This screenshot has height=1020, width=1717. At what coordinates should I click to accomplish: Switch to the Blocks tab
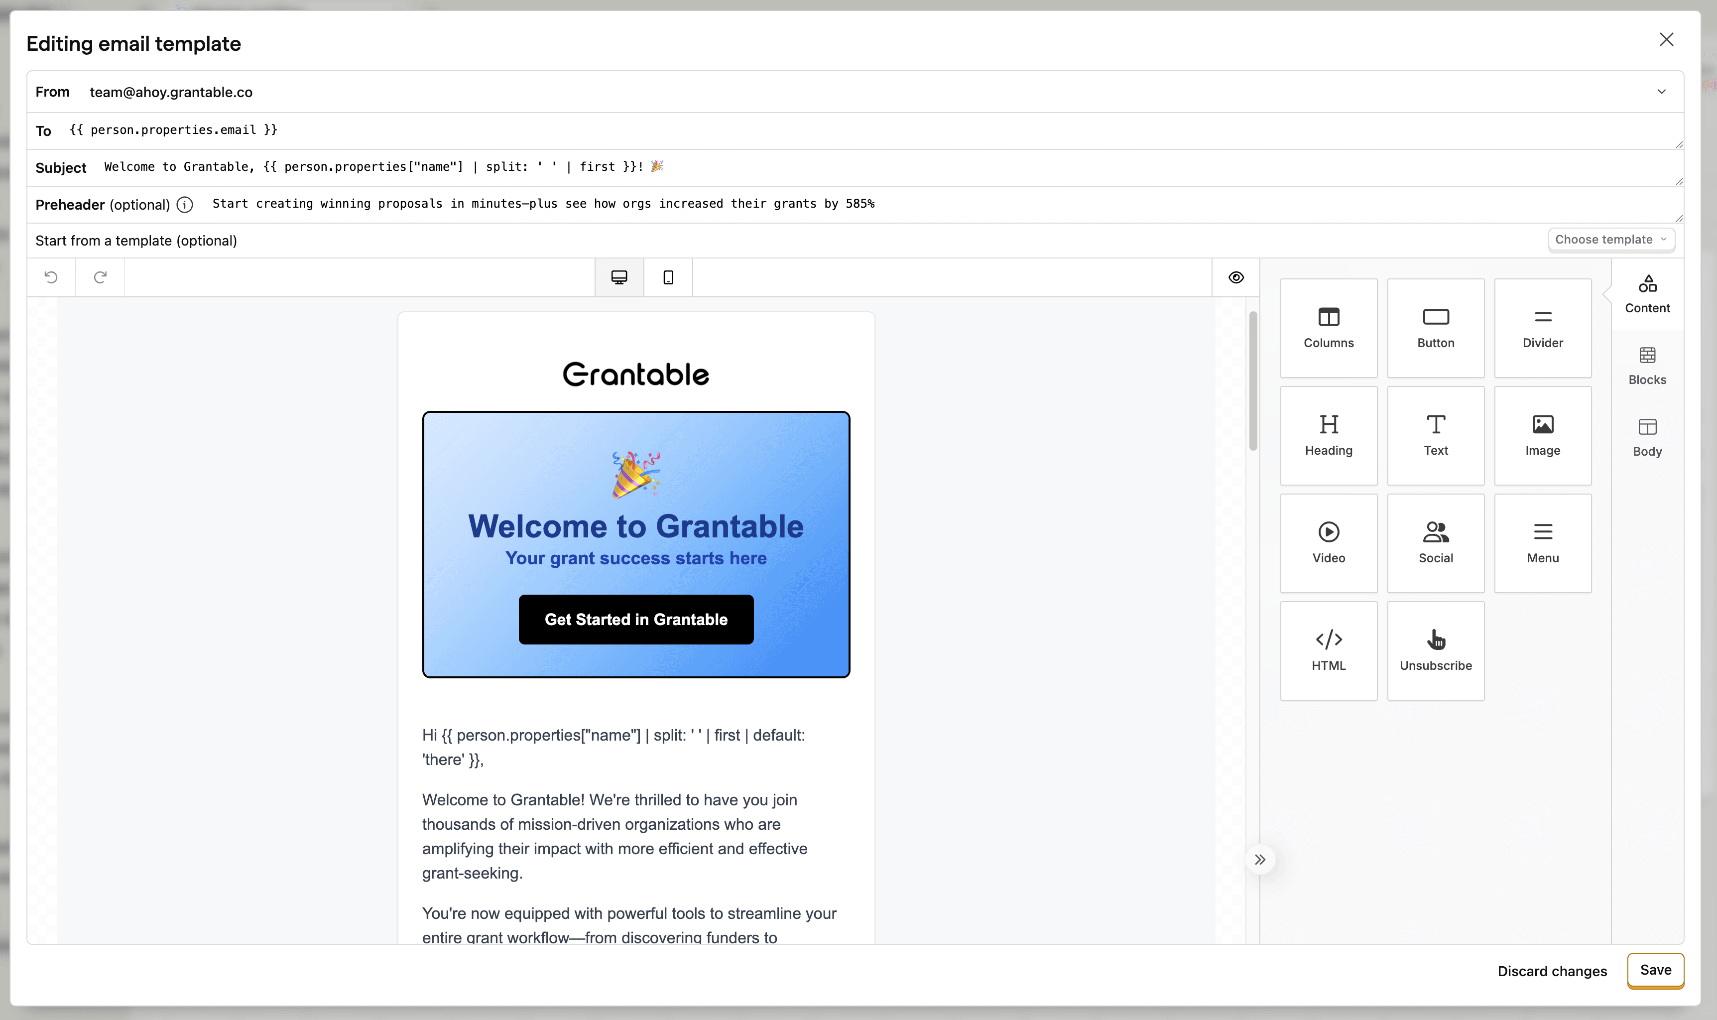coord(1646,365)
